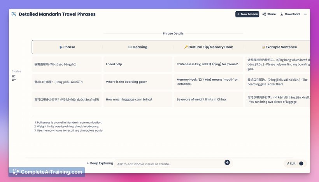This screenshot has height=182, width=319.
Task: Click the 'Ask to edit above visual' input
Action: (x=169, y=164)
